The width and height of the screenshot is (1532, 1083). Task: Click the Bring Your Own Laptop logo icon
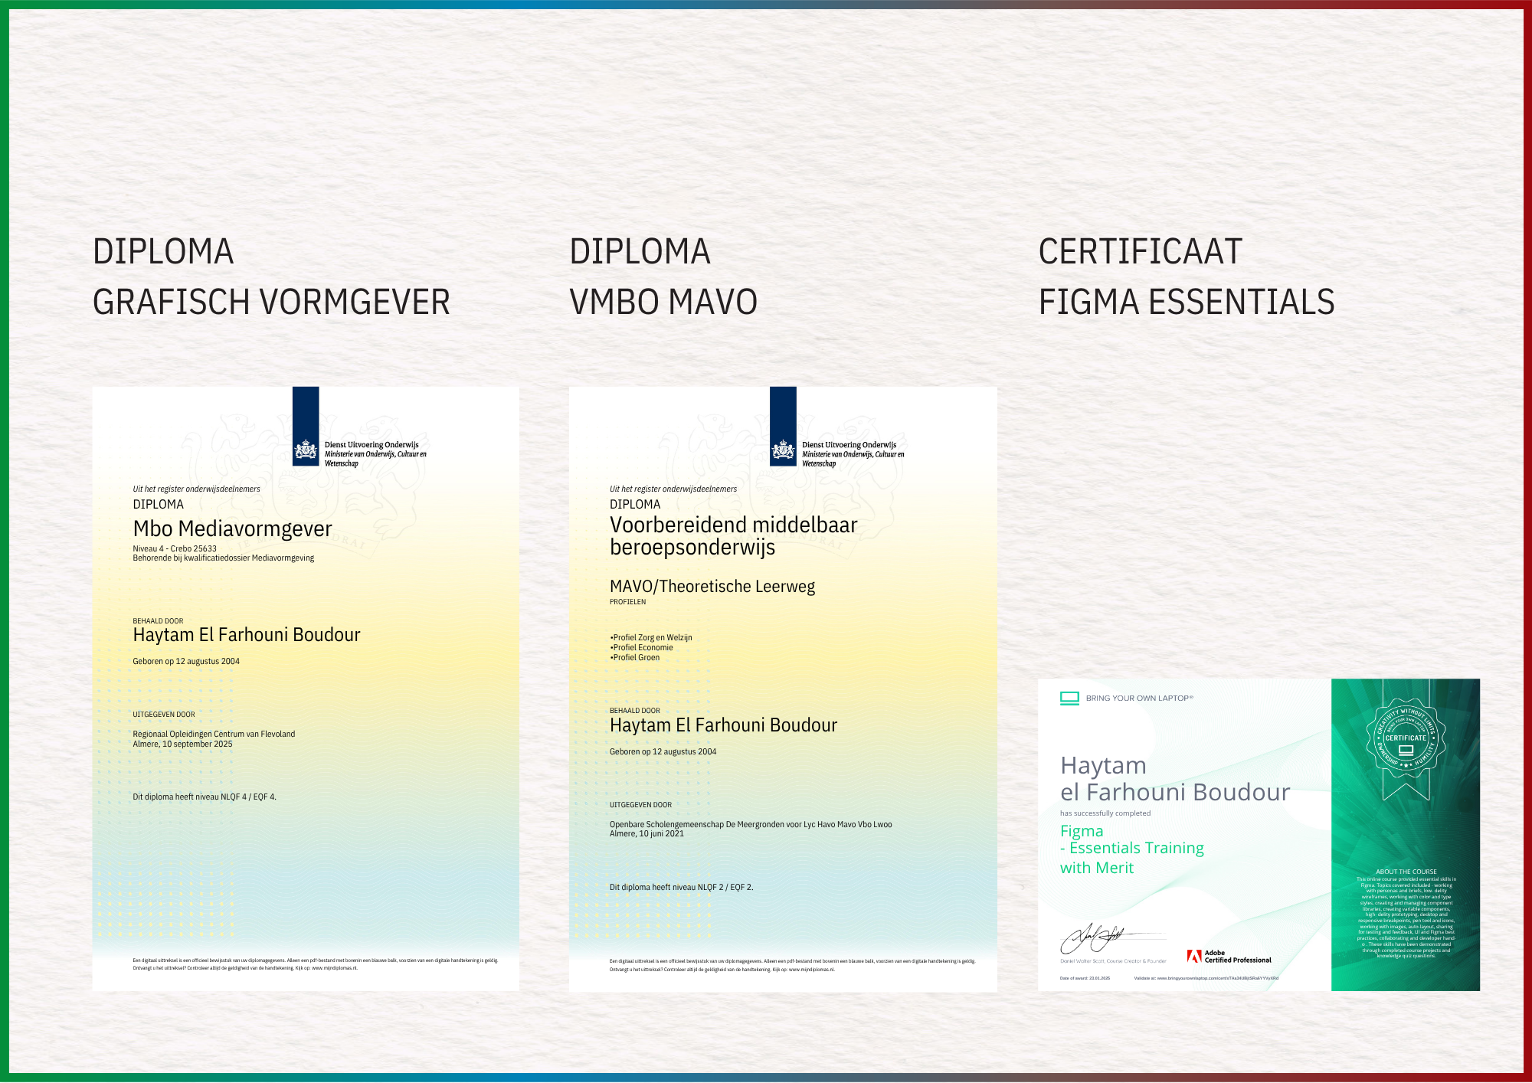coord(1069,698)
